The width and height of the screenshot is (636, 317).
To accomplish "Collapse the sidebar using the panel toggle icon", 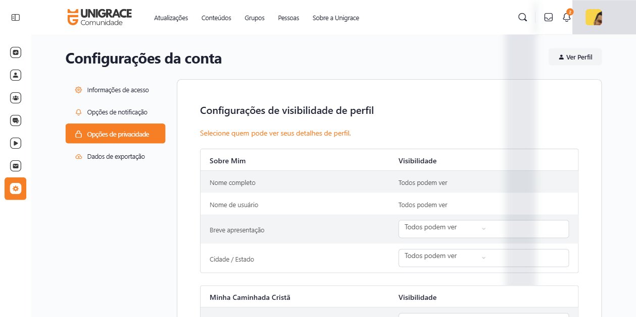I will coord(15,17).
